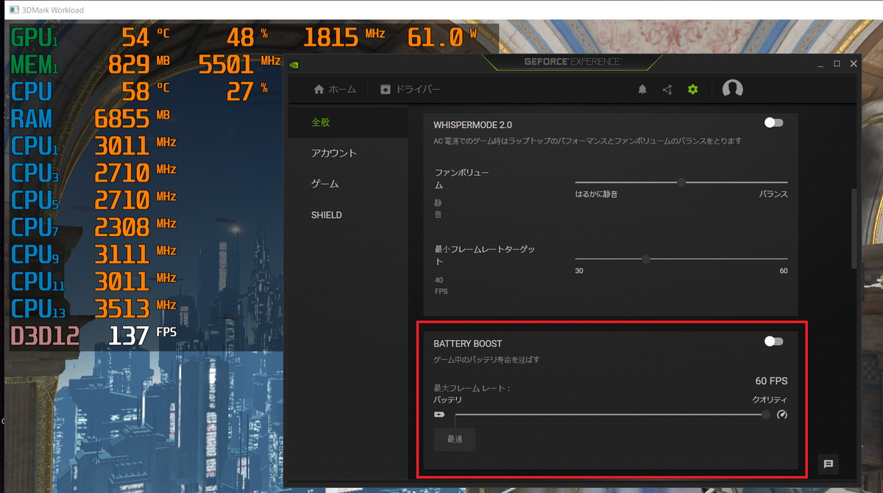Open the feedback chat icon at the bottom right

coord(828,464)
